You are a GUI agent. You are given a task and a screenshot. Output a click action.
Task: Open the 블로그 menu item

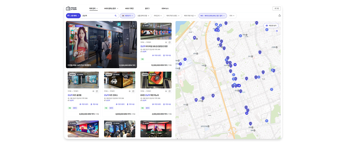click(147, 8)
